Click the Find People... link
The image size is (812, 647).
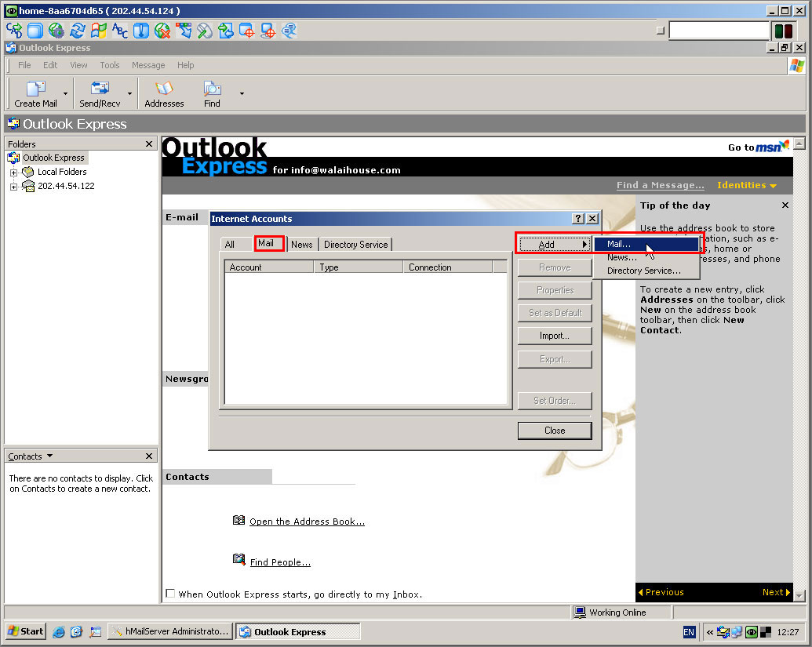(280, 562)
